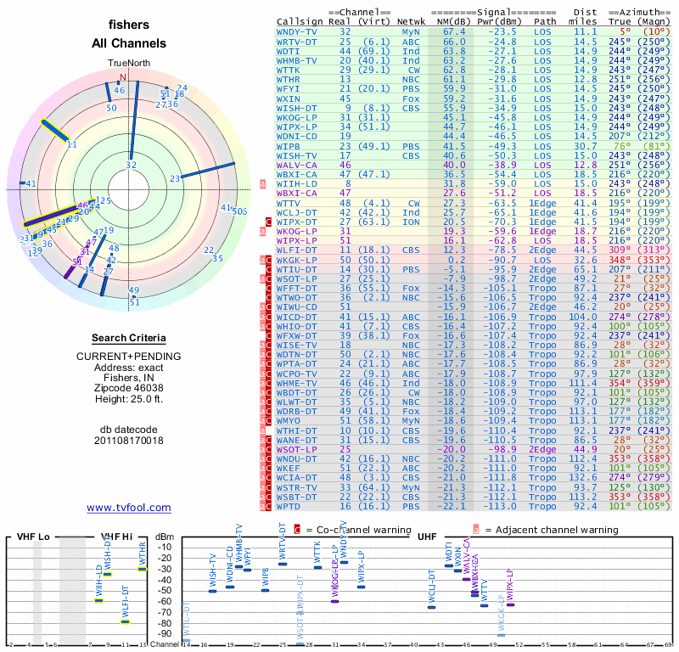Click the channel 11 label on the radar

72,144
